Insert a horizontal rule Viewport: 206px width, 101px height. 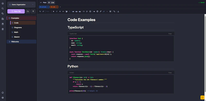pyautogui.click(x=107, y=12)
